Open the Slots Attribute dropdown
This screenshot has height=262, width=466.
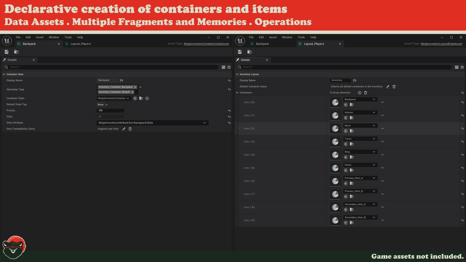point(204,123)
